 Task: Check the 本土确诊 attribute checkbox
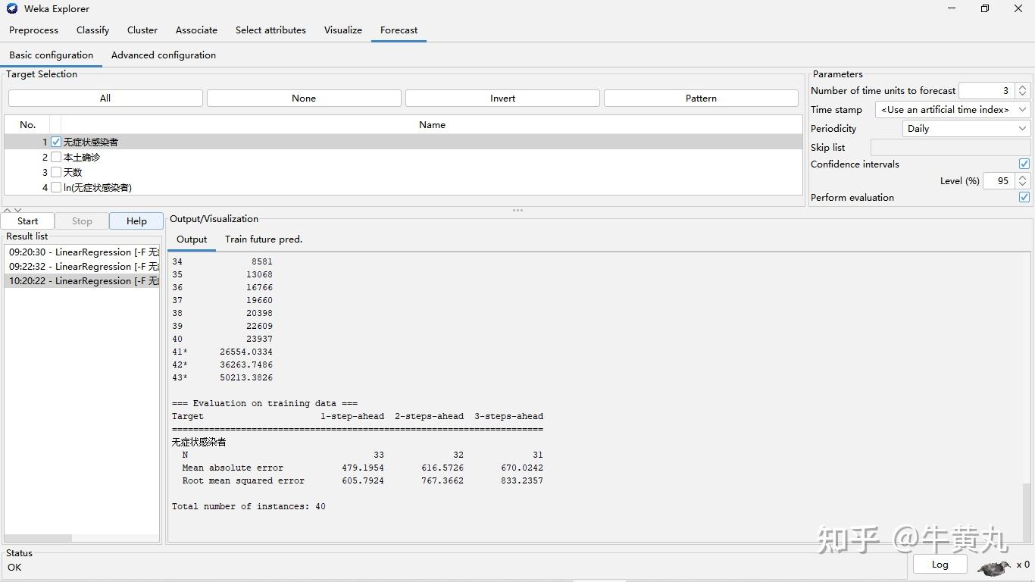56,157
